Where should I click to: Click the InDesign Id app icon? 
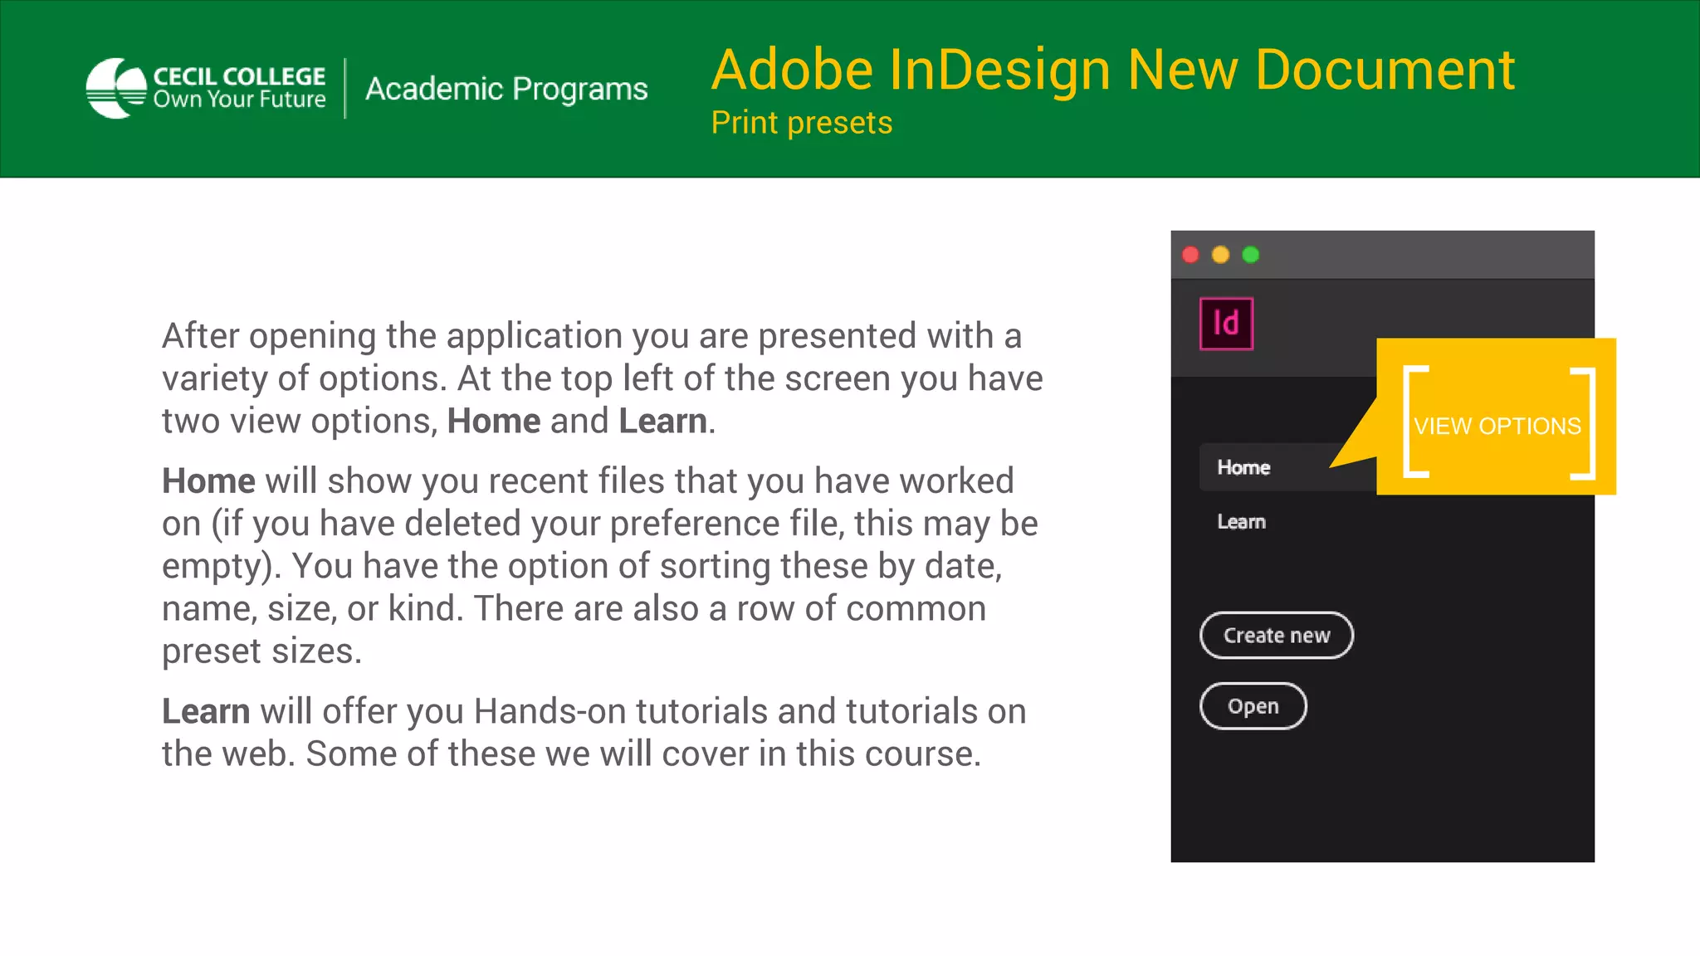(x=1226, y=324)
